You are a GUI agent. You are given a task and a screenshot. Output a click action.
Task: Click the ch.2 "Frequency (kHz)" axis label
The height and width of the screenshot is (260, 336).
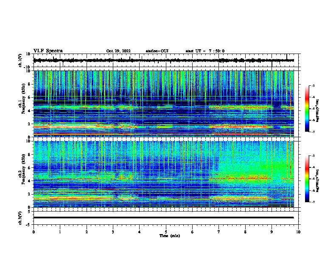(23, 169)
